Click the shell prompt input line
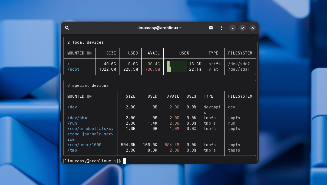This screenshot has width=327, height=185. click(x=92, y=161)
